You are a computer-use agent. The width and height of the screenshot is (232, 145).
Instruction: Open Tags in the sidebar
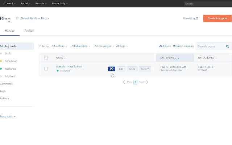coord(3,91)
